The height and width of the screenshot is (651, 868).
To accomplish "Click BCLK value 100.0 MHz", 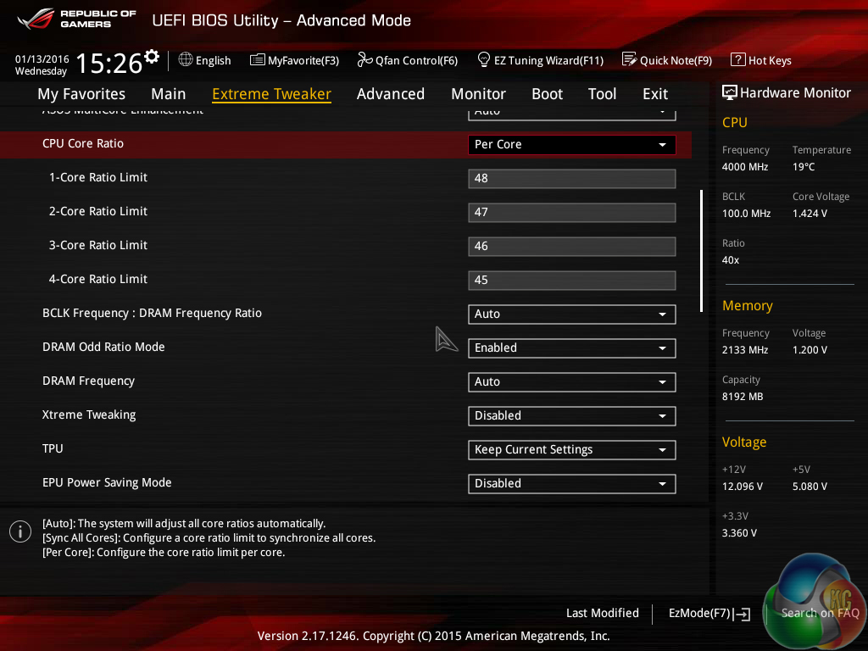I will pyautogui.click(x=746, y=214).
